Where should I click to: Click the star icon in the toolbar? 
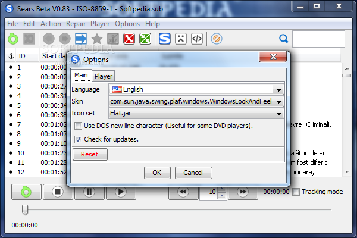97,39
